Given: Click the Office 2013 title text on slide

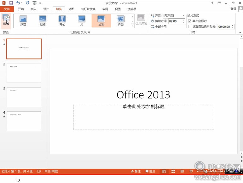Looking at the screenshot, I should [x=143, y=95].
